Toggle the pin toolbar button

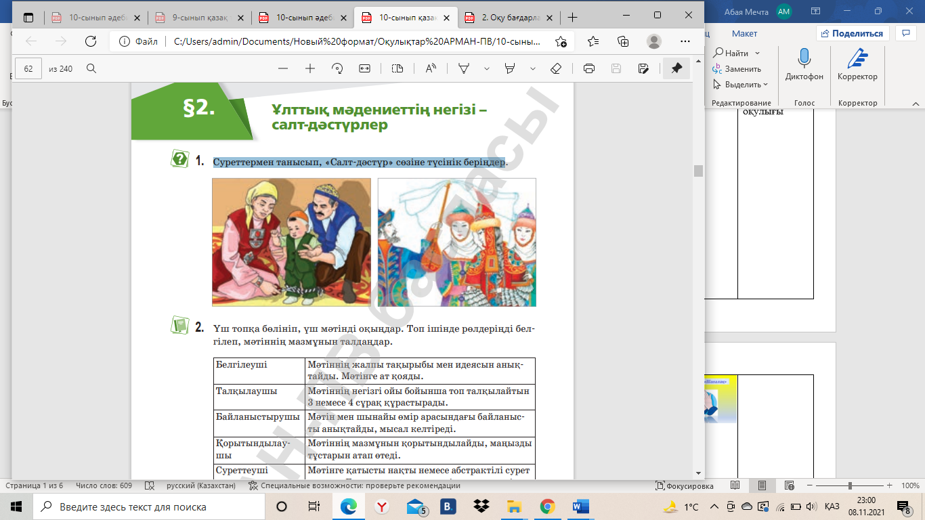676,68
